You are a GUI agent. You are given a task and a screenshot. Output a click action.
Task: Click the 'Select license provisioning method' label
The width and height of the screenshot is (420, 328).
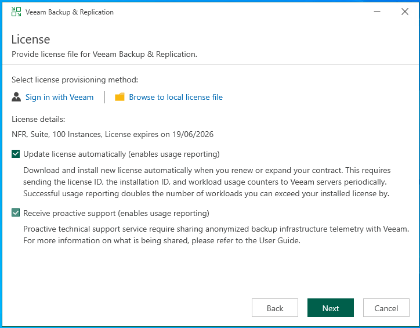point(75,80)
